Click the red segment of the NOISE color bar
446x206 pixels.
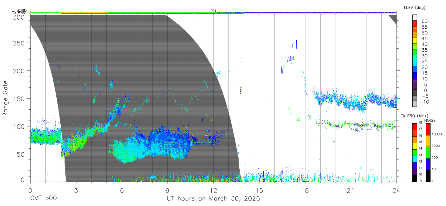click(x=428, y=129)
